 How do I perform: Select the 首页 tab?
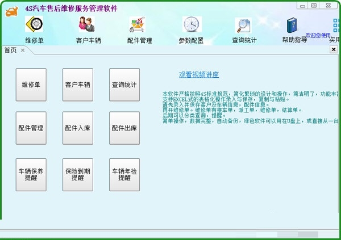[10, 50]
